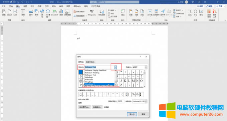Switch to the Home ribbon tab
The image size is (227, 121).
(x=11, y=6)
